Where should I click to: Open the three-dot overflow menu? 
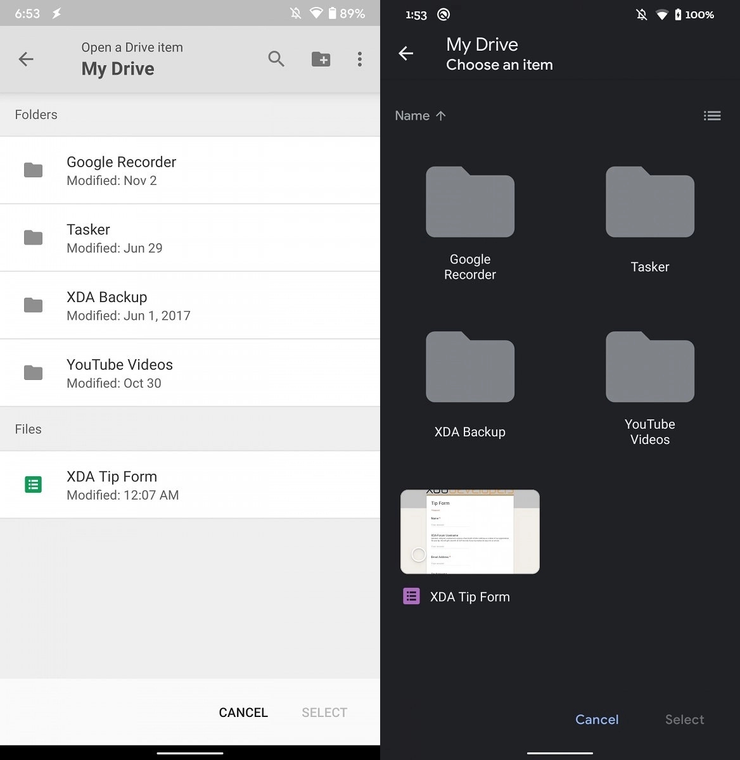pos(359,59)
